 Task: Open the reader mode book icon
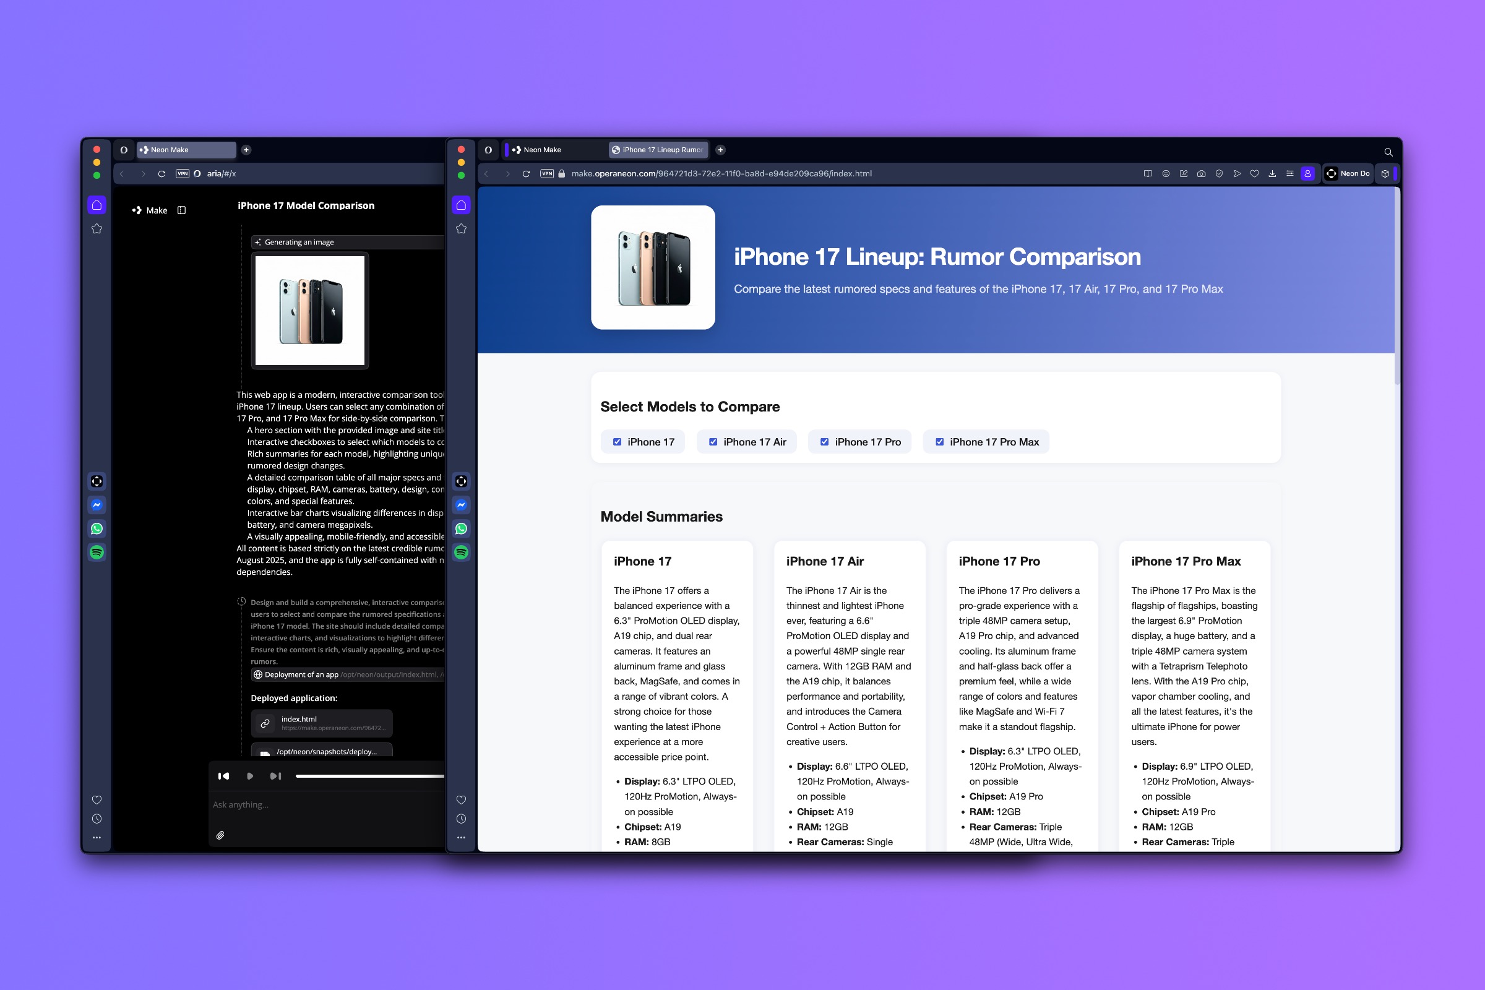point(1148,174)
